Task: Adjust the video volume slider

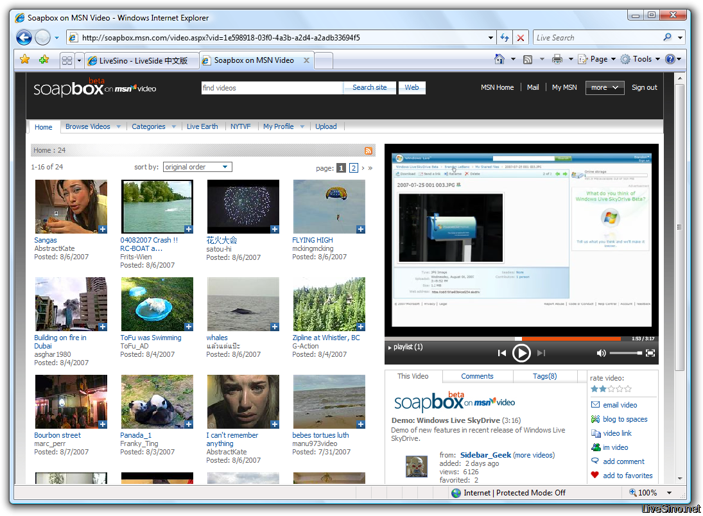Action: coord(625,353)
